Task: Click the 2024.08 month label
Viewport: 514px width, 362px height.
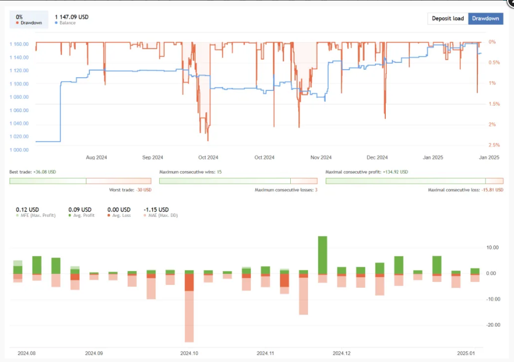Action: point(26,353)
